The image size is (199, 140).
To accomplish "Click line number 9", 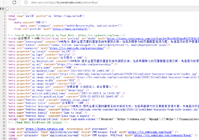I will tap(5, 38).
